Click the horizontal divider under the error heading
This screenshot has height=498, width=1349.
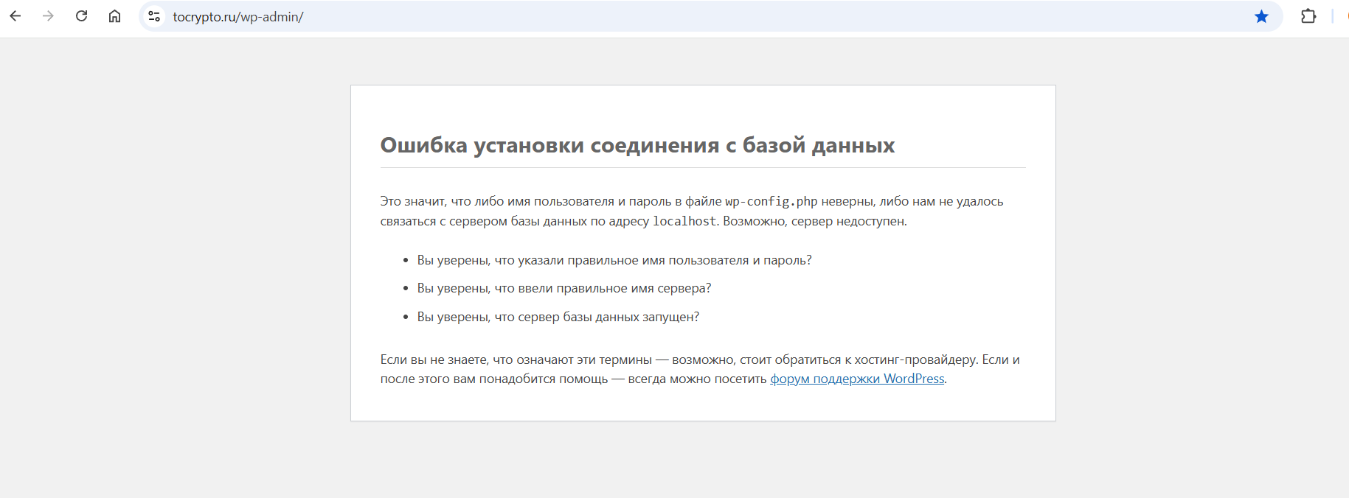tap(702, 168)
